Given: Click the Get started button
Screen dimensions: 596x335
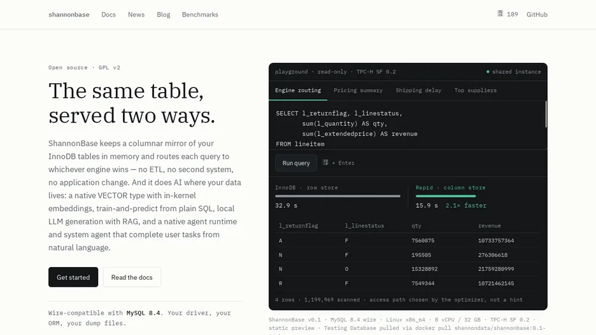Looking at the screenshot, I should click(73, 277).
